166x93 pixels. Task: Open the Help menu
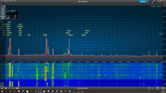pos(15,1)
